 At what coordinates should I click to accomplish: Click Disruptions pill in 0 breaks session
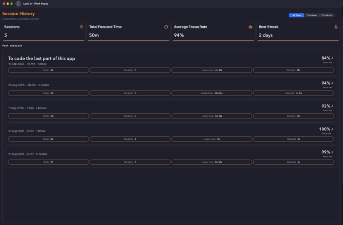(130, 162)
